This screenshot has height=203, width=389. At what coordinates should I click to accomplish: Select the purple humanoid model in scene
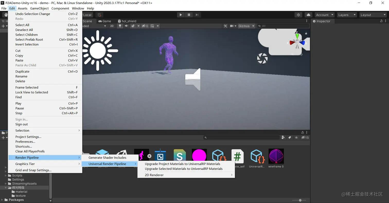[169, 55]
